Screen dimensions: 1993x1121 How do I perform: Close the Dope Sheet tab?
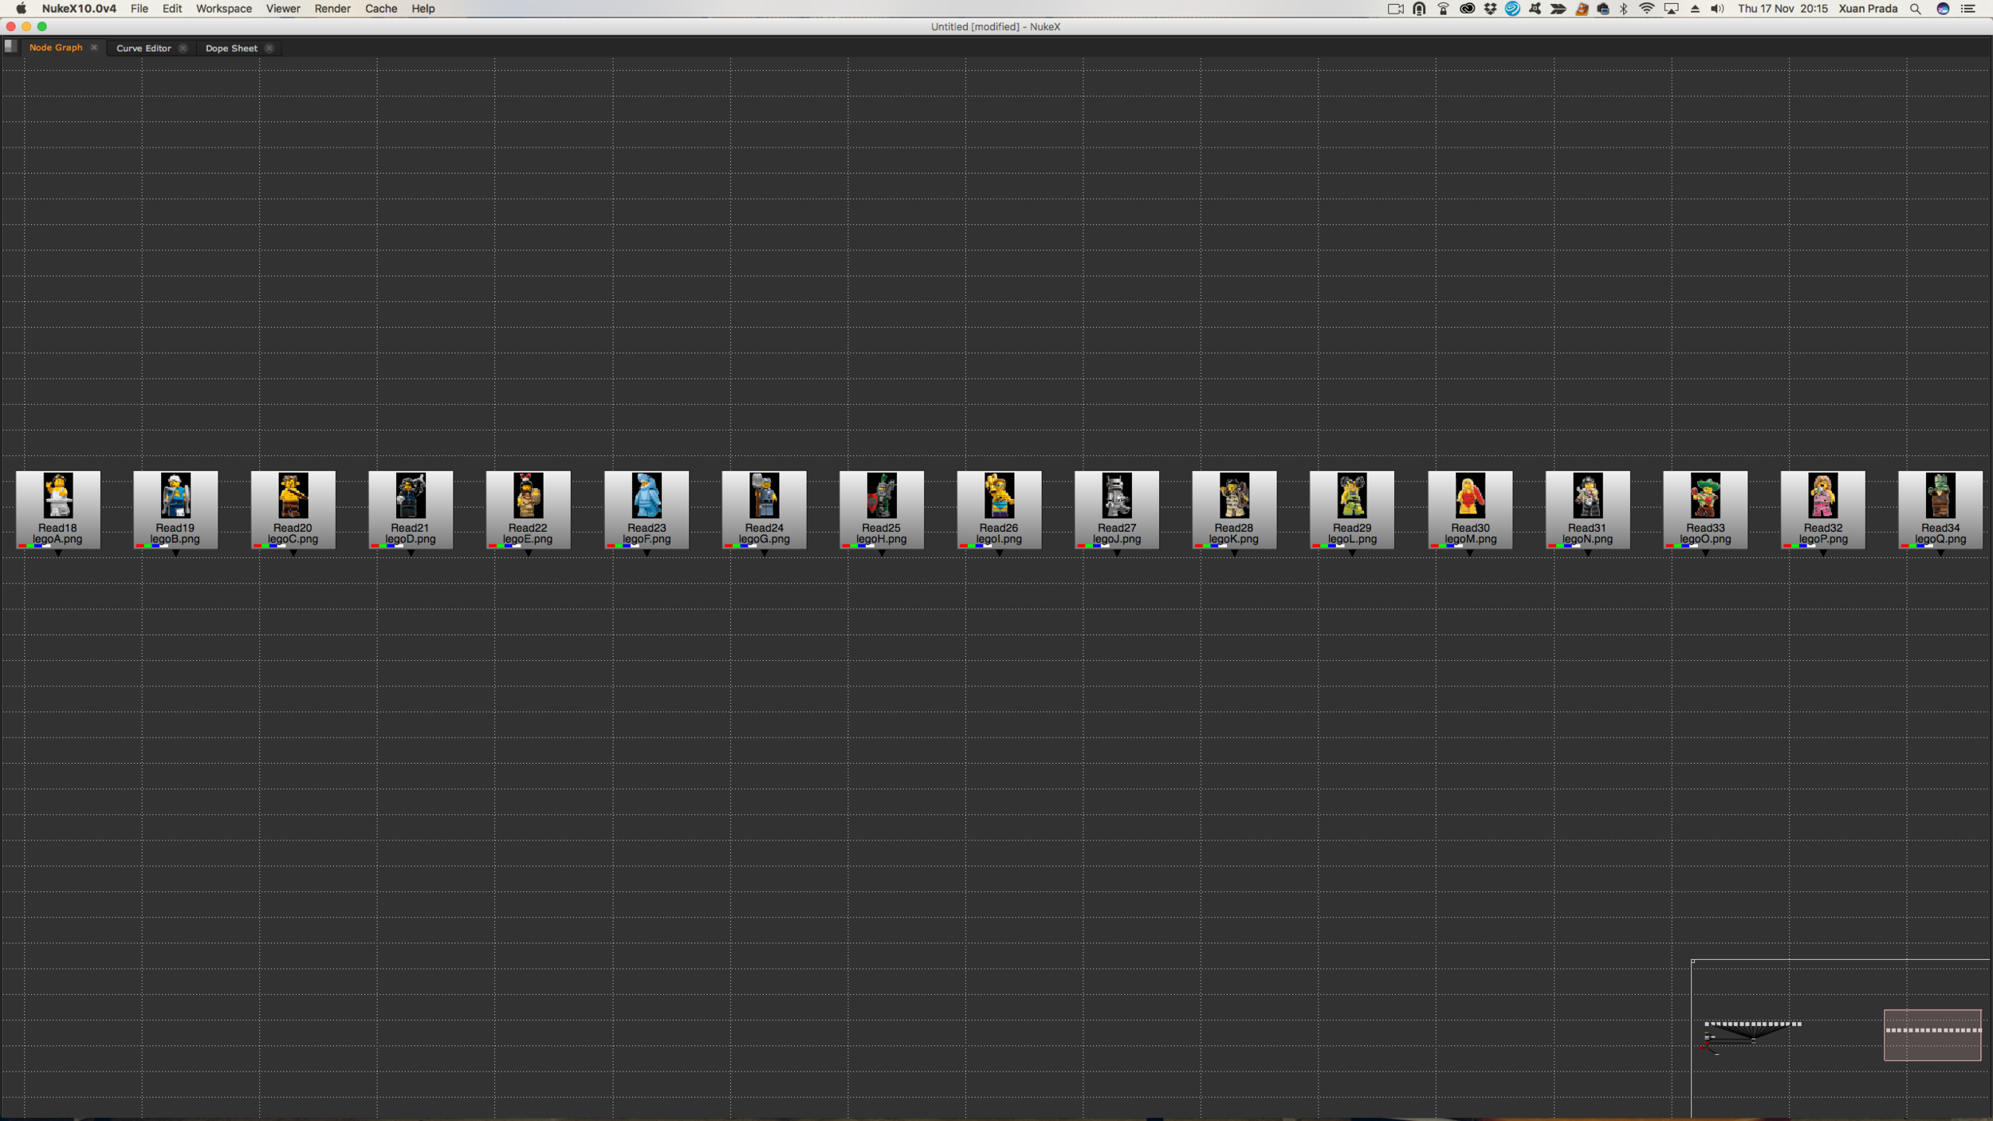tap(269, 48)
